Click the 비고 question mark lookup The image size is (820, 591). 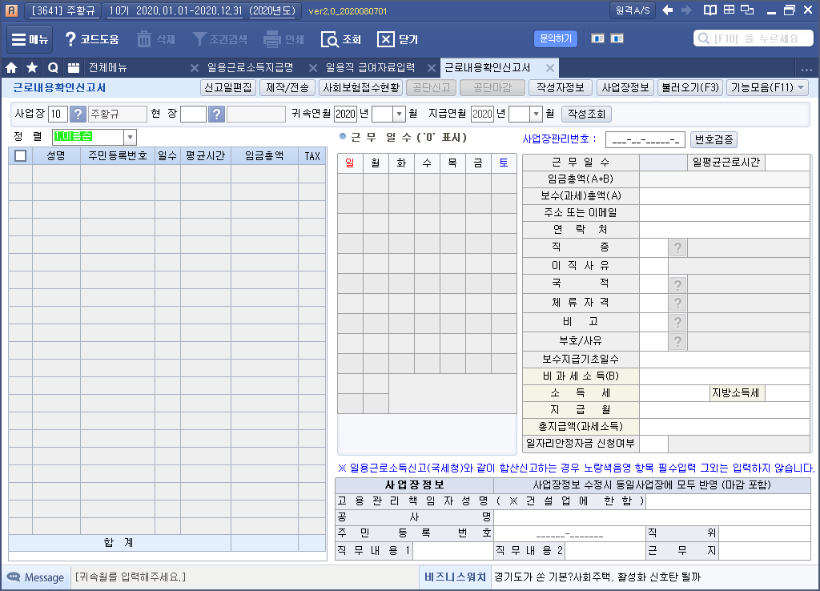tap(677, 322)
